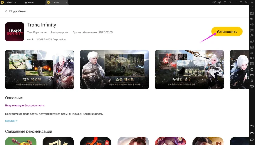Take a screenshot with the scissors icon

tap(252, 52)
